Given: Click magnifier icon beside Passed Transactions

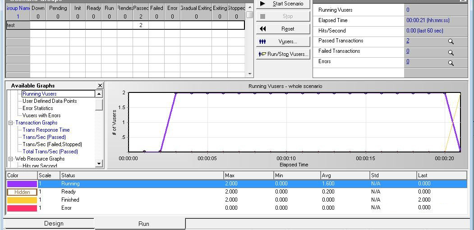Looking at the screenshot, I should [x=451, y=41].
